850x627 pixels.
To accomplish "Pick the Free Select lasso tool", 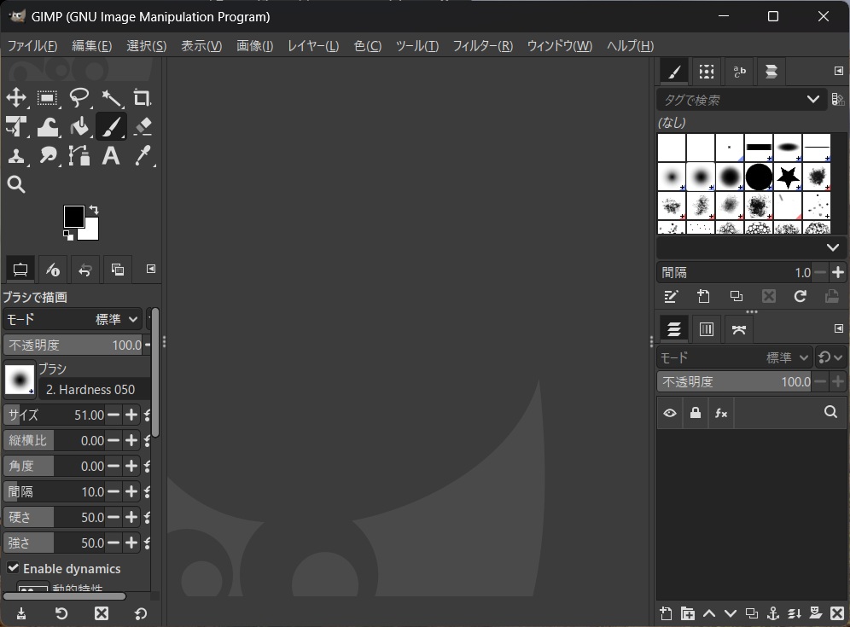I will click(79, 98).
